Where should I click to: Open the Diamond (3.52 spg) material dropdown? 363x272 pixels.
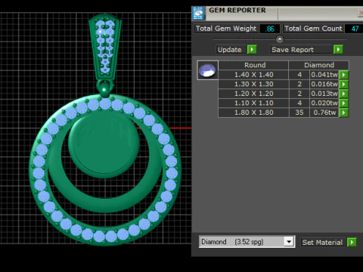[289, 242]
